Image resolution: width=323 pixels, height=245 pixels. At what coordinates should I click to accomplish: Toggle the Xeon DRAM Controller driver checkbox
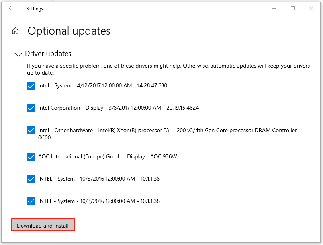pyautogui.click(x=31, y=131)
